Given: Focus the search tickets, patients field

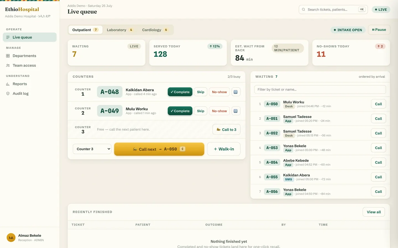Looking at the screenshot, I should click(x=333, y=9).
